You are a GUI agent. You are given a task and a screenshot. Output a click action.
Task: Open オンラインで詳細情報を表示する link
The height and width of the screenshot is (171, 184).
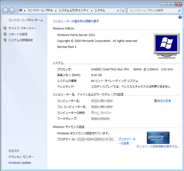(158, 147)
